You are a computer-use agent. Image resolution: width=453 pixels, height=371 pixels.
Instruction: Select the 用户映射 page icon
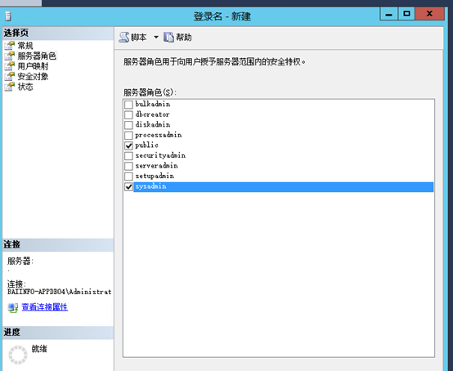(10, 66)
